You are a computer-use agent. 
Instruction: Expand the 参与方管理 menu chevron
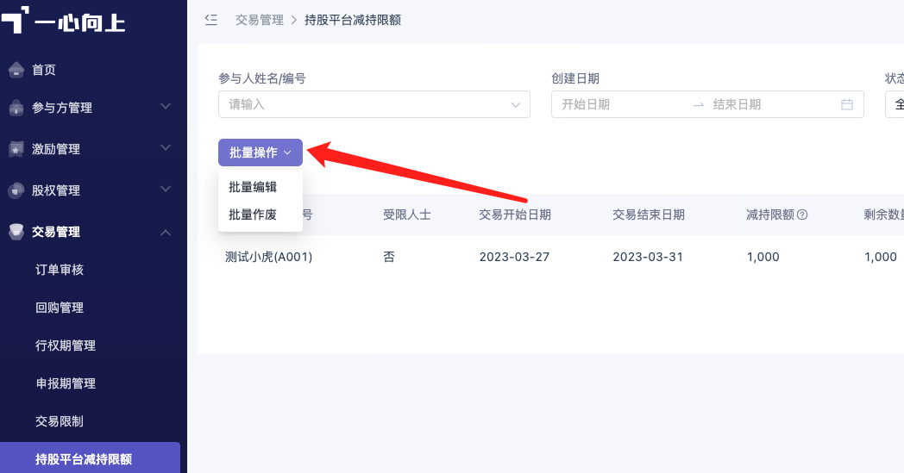pos(166,107)
